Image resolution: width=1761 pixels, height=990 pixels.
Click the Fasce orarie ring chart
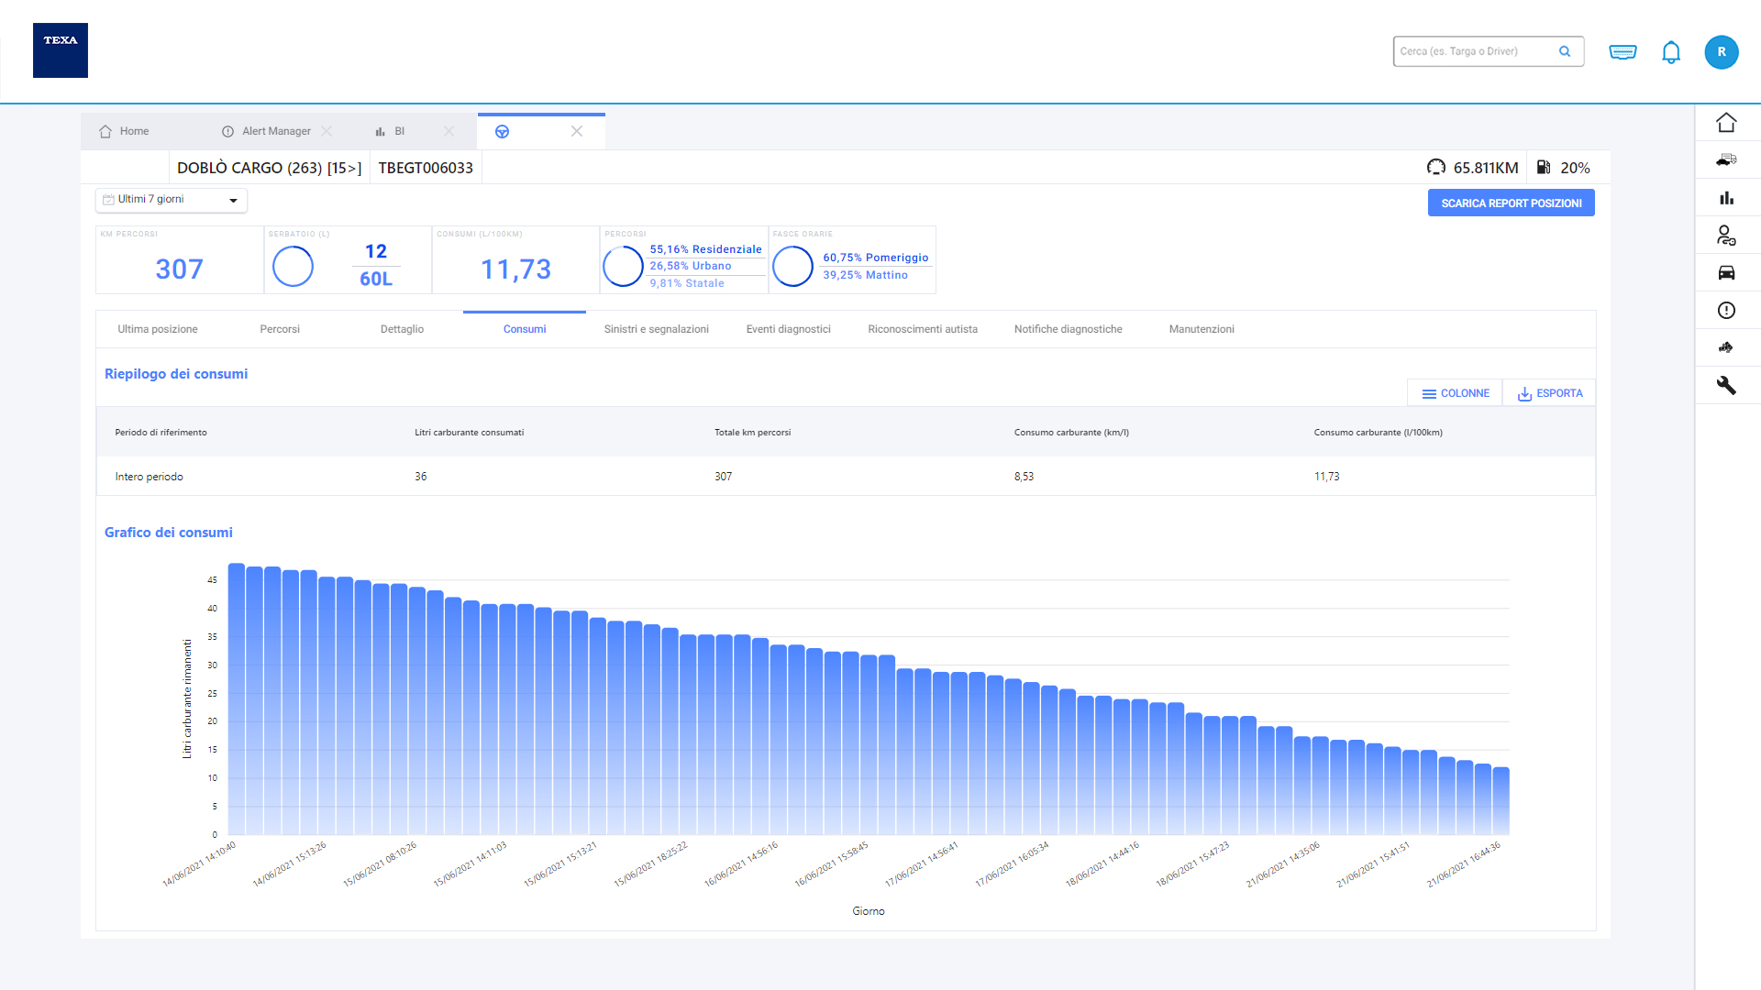[x=792, y=267]
